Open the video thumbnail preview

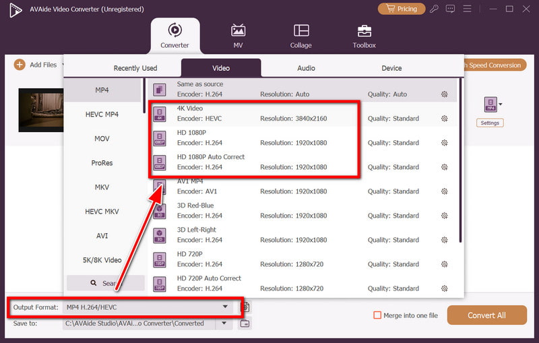click(x=41, y=110)
